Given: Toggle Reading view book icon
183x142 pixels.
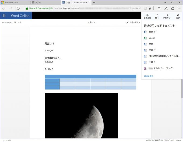Looking at the screenshot, I should tap(145, 8).
